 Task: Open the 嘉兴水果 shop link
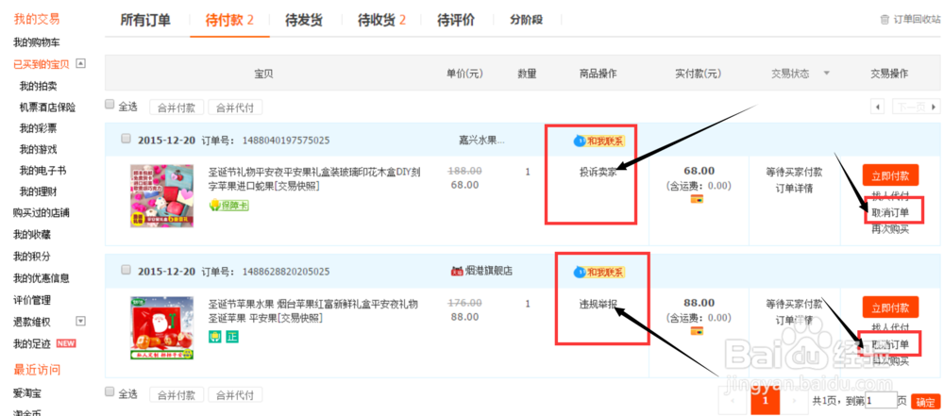(x=481, y=141)
